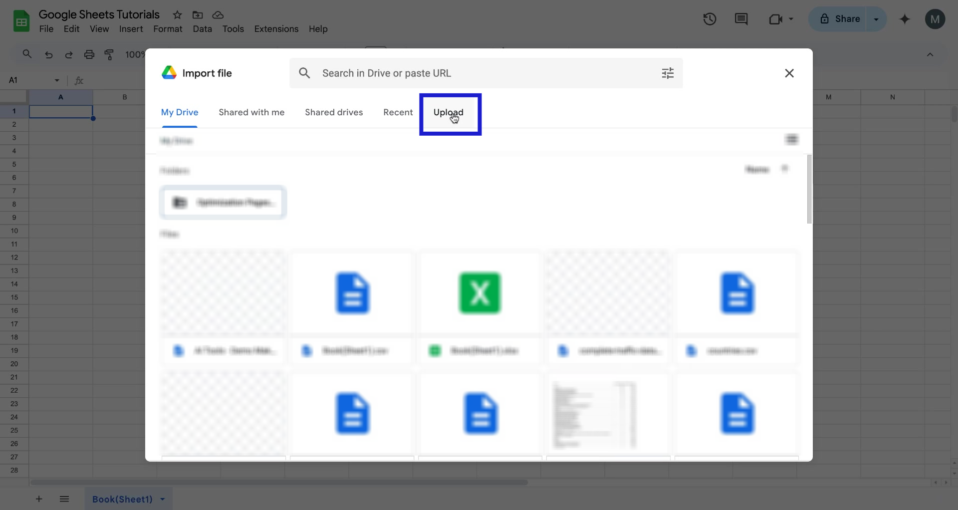
Task: Select the paint format tool
Action: coord(110,55)
